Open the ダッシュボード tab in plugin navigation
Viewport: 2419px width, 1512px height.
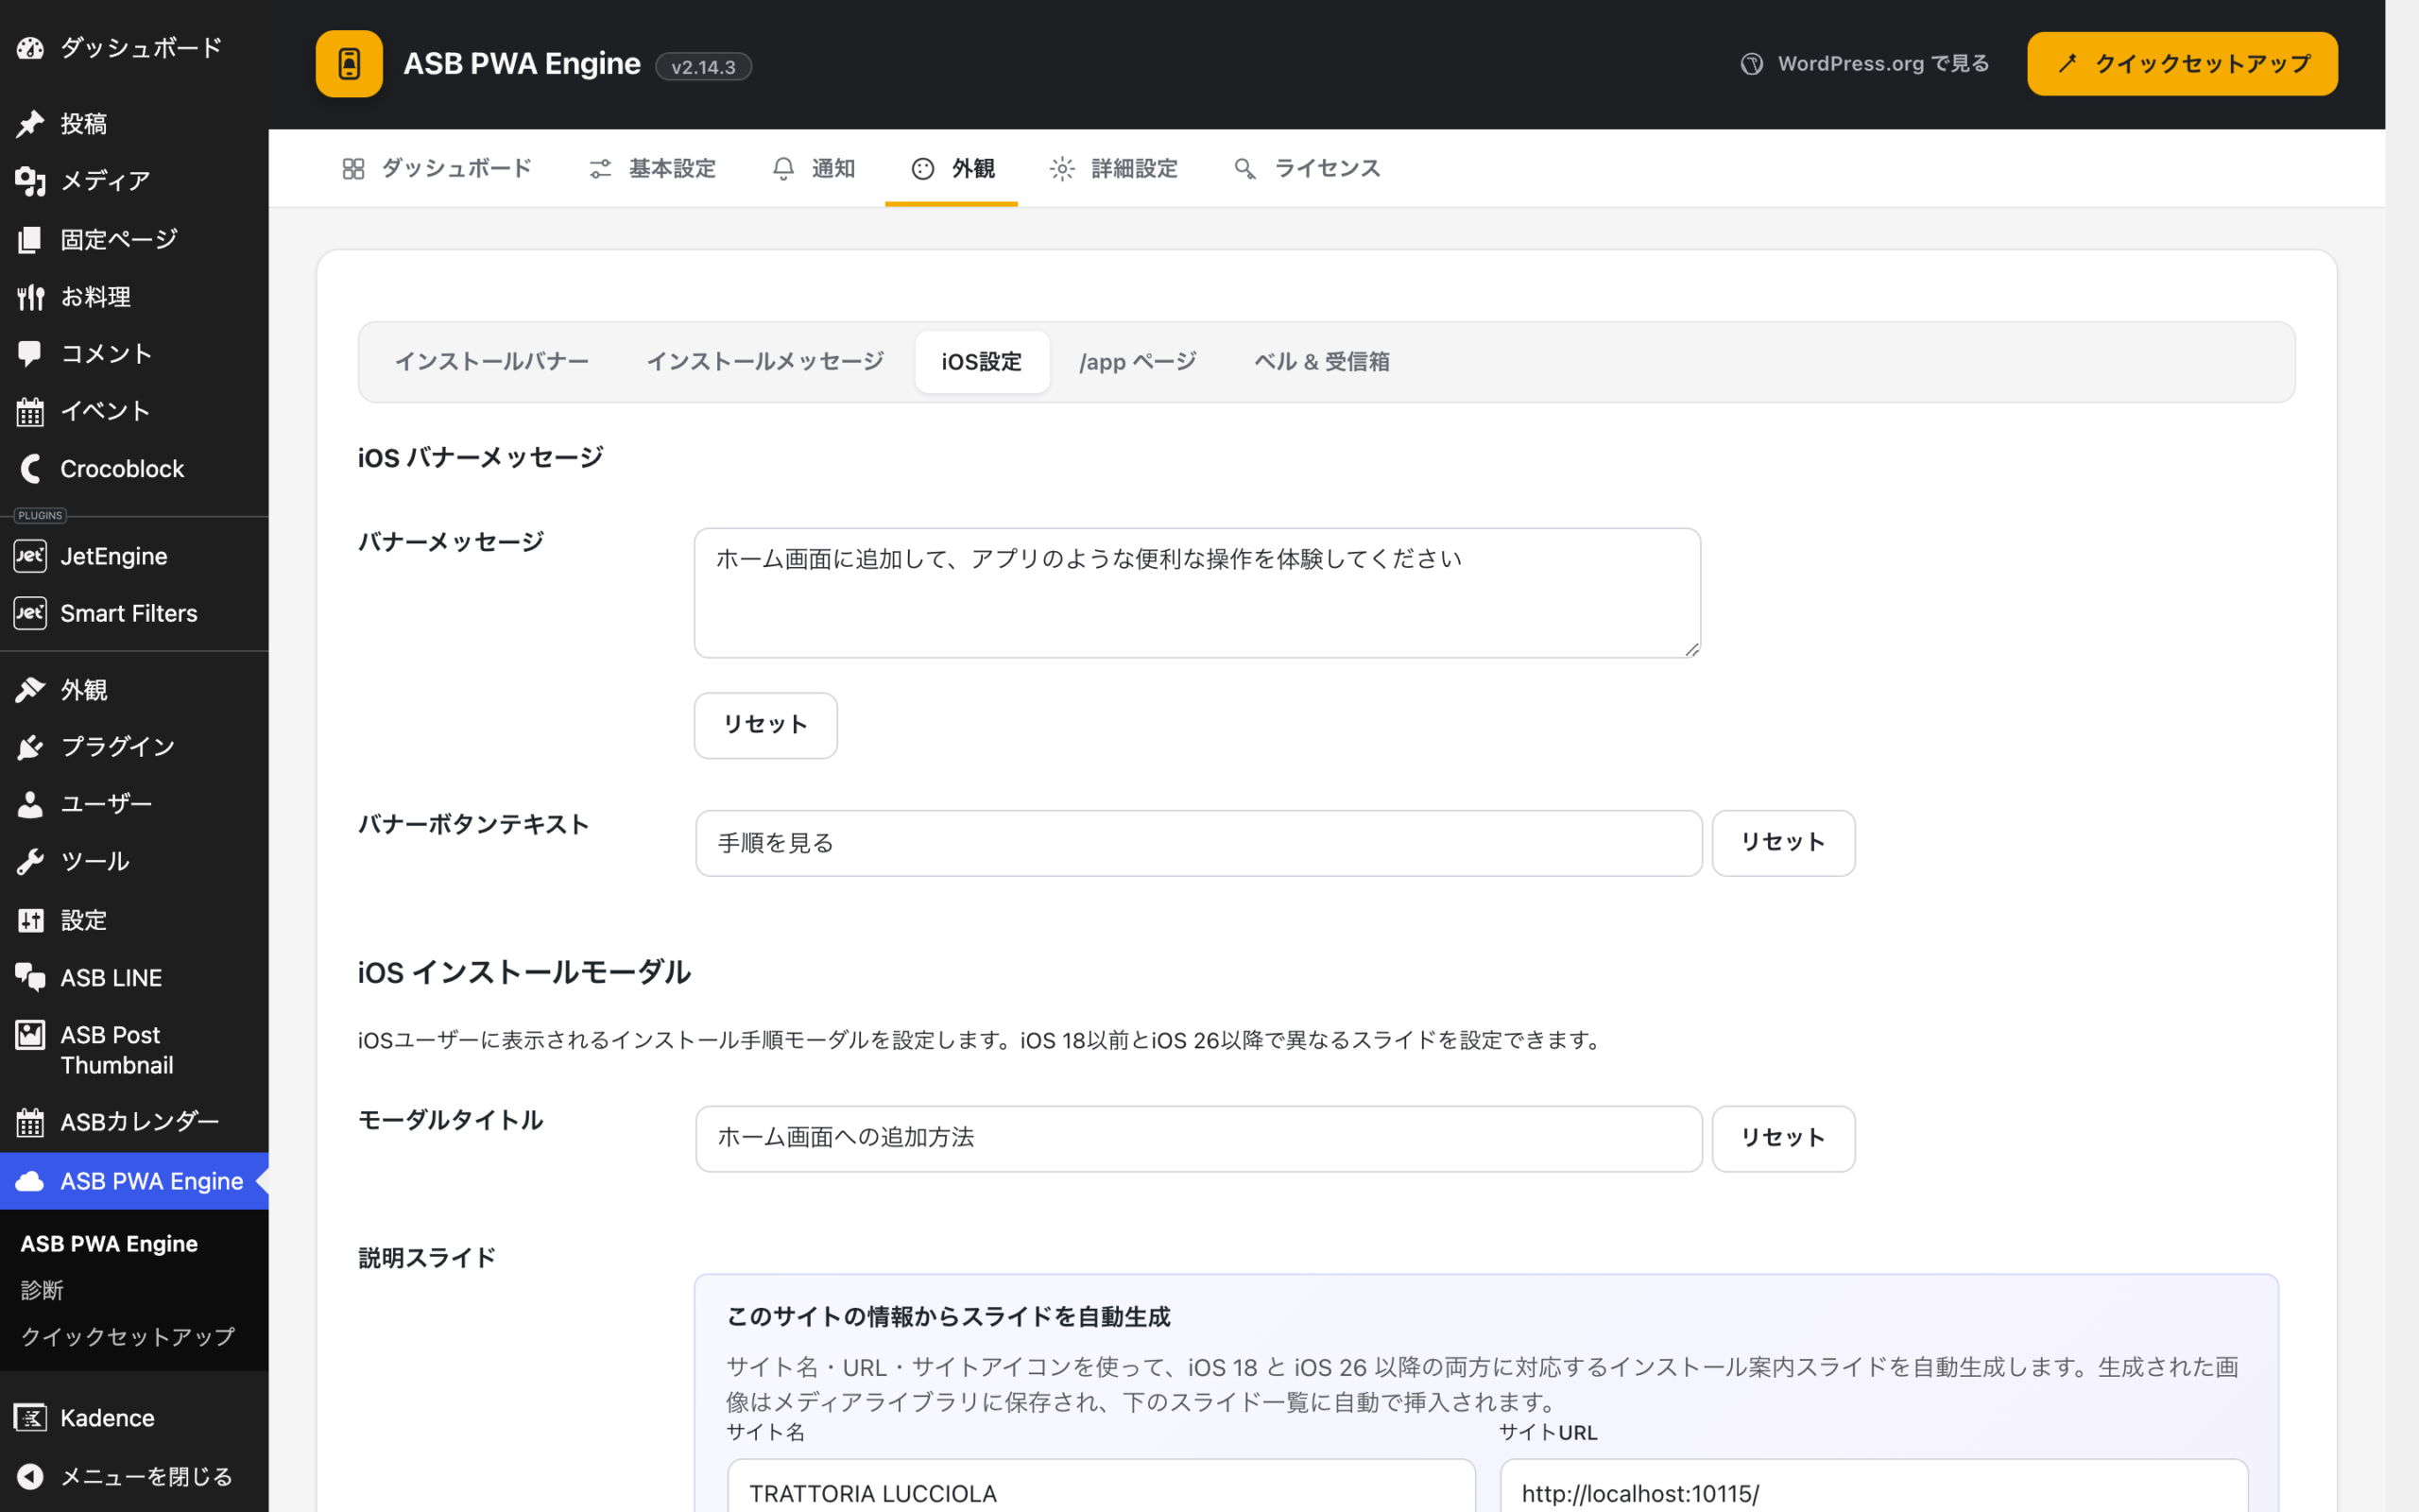pyautogui.click(x=436, y=168)
